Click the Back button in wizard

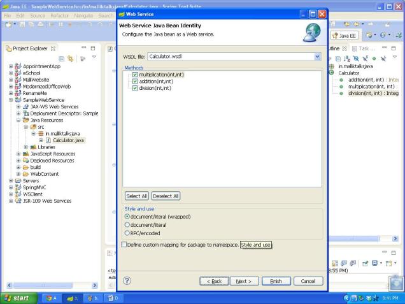(x=214, y=281)
